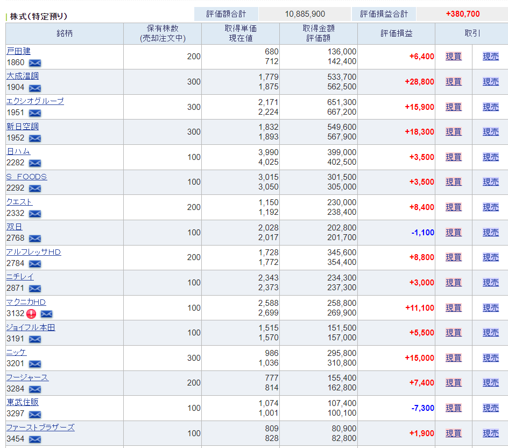Click the 評価額合計 value 10,885,900

click(x=305, y=14)
